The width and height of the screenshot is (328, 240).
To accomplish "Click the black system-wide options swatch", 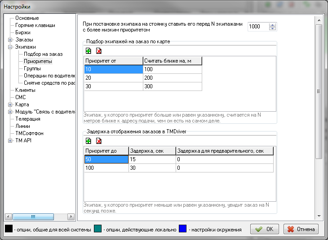I will click(x=9, y=228).
